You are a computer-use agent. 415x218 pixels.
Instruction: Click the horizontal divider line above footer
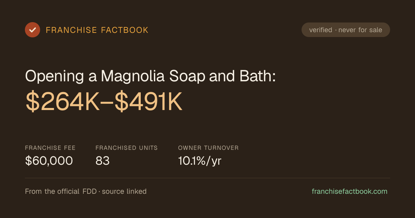(207, 178)
